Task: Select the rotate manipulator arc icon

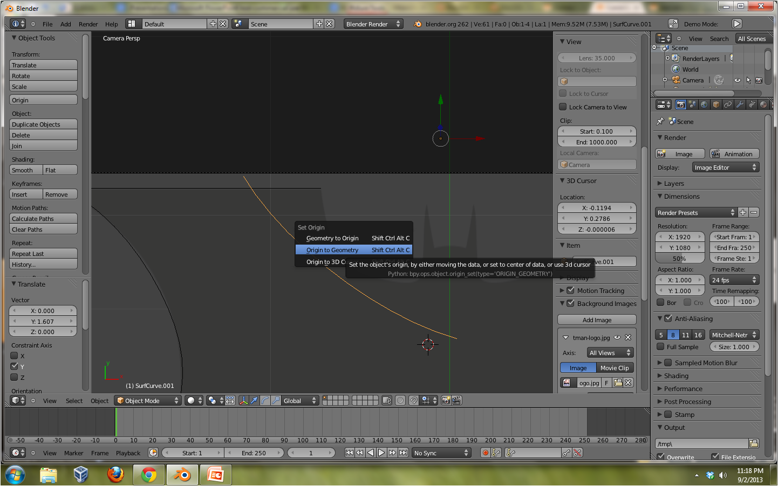Action: pos(265,400)
